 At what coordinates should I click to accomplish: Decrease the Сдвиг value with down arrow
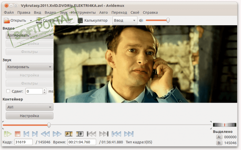point(44,93)
